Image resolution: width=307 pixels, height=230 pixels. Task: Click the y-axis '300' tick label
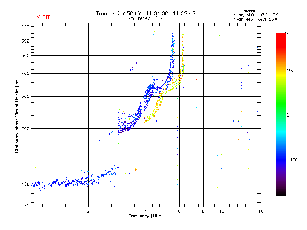coord(25,97)
